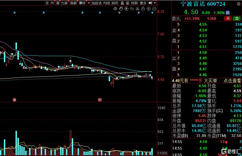Click the red 买 buy button

coord(228,18)
